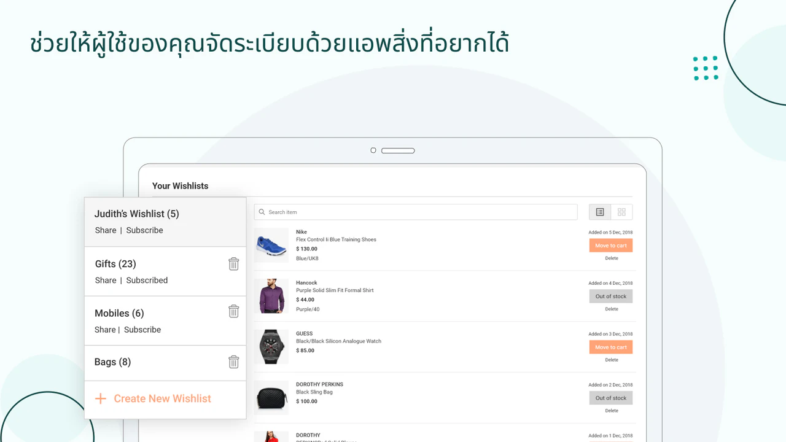Subscribe to the Mobiles wishlist

(142, 330)
